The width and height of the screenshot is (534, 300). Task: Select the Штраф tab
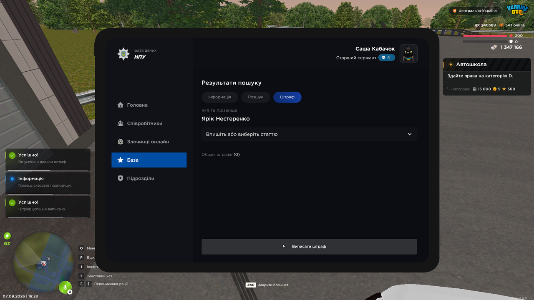tap(287, 97)
